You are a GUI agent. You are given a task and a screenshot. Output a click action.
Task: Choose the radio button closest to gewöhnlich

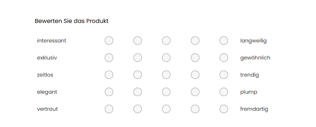[224, 58]
